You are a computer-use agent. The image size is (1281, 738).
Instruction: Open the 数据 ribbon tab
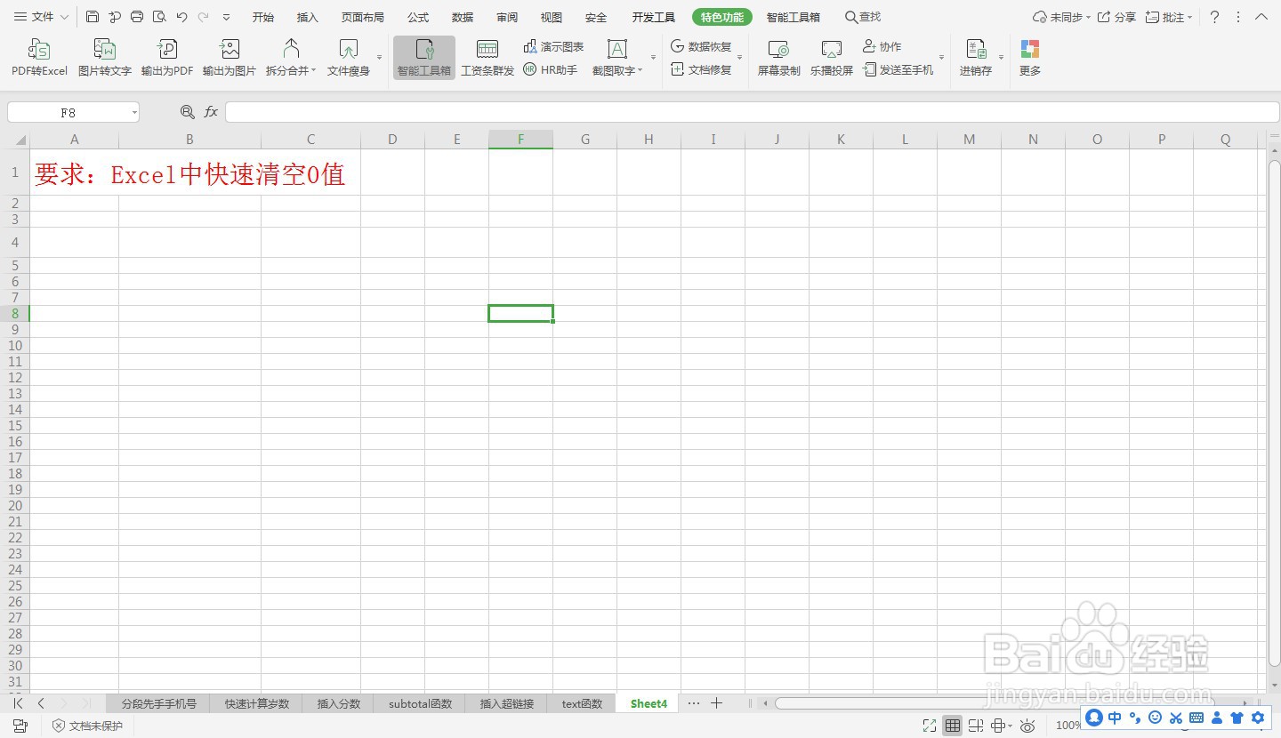(463, 17)
